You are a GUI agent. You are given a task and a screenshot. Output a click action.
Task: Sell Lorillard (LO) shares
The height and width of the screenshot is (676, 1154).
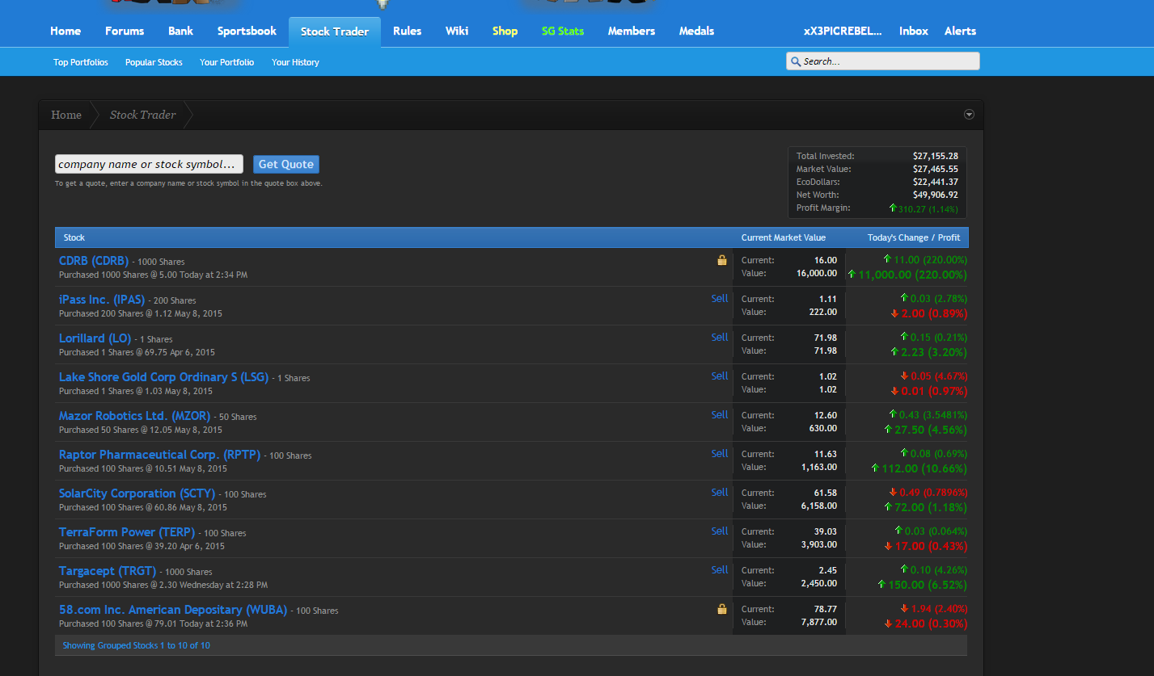coord(720,337)
